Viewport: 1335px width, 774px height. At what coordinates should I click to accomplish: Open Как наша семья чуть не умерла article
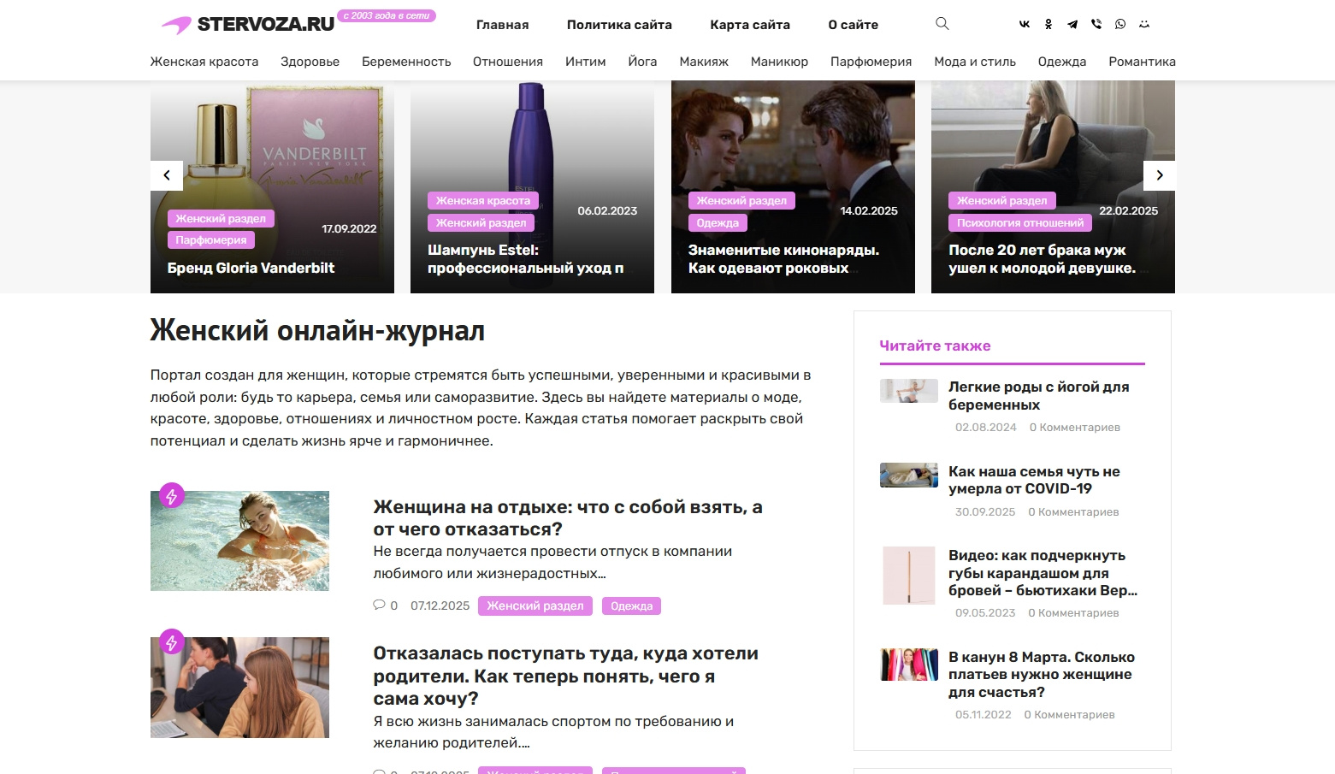pyautogui.click(x=1034, y=480)
